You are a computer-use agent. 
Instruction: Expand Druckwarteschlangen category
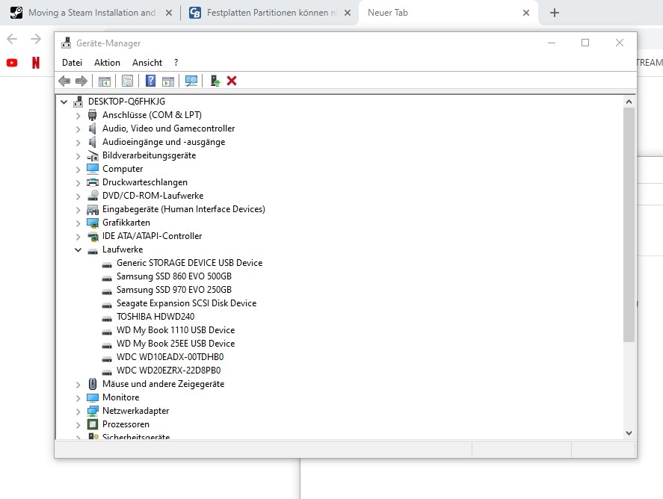(78, 183)
